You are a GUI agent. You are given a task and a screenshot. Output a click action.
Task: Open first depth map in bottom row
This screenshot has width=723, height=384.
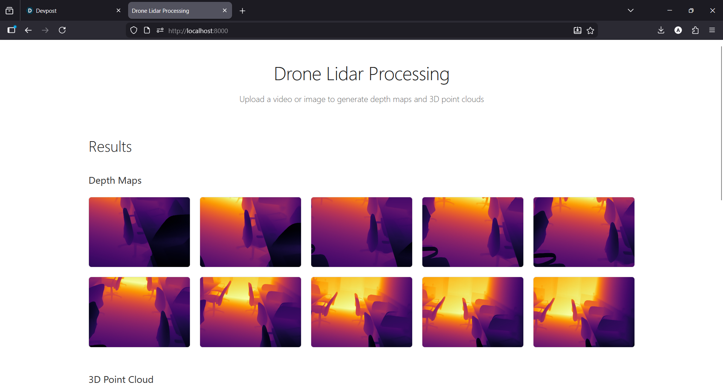pos(139,312)
